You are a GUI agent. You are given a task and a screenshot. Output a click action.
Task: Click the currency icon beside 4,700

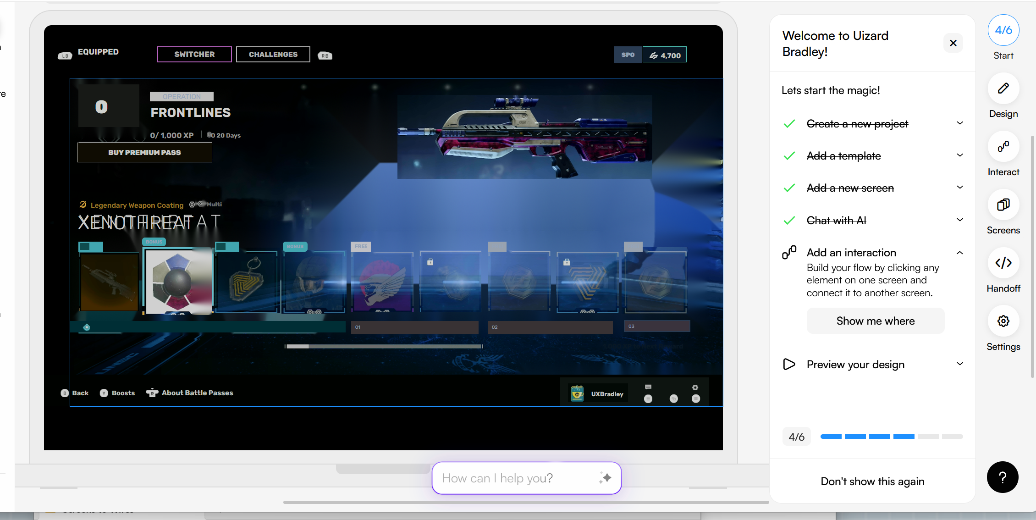(x=654, y=55)
